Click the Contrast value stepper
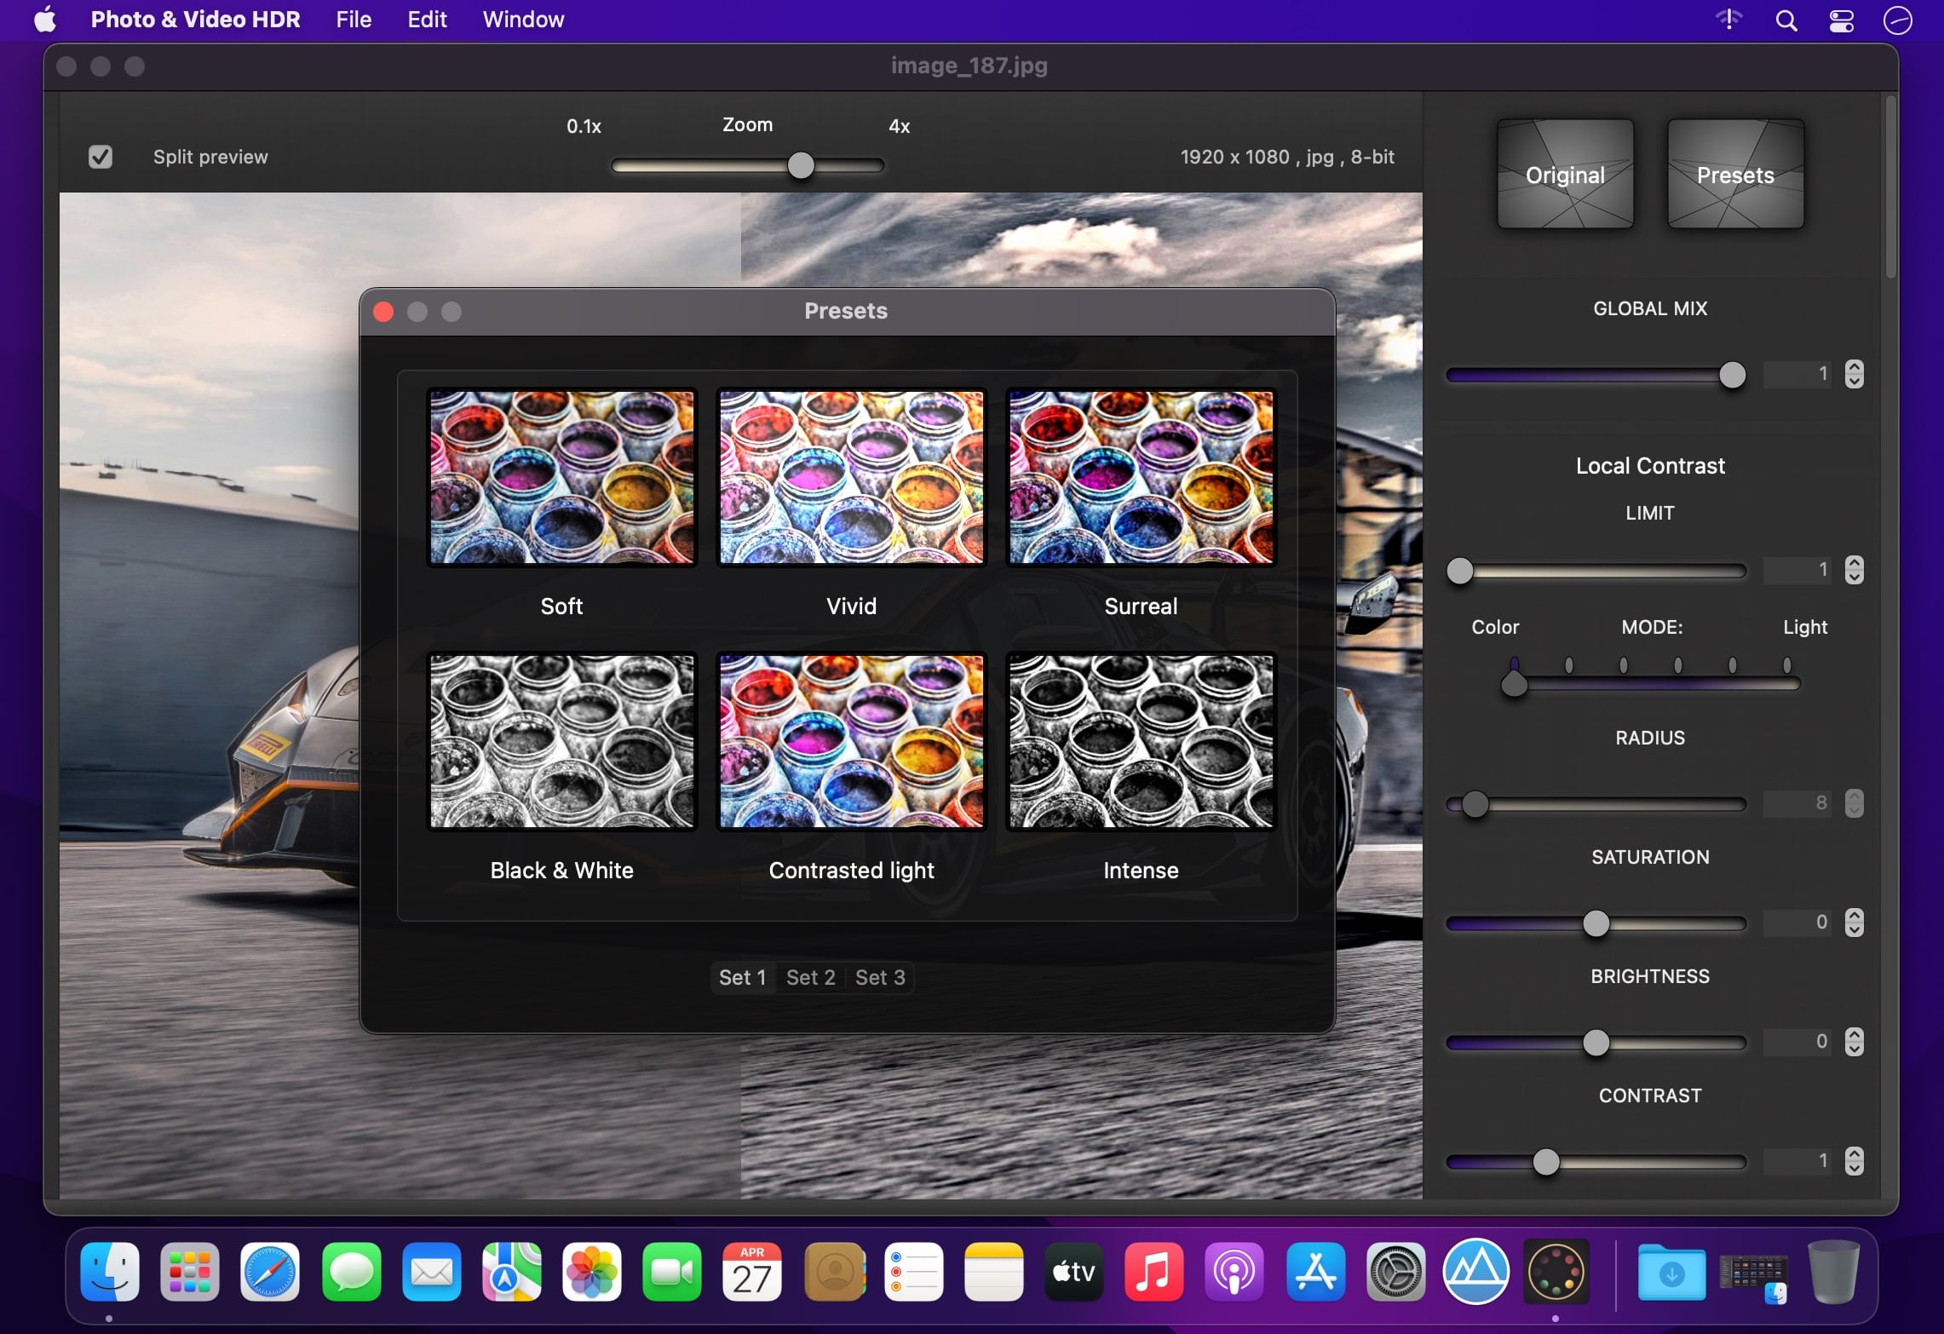Screen dimensions: 1944x1334 (x=1855, y=1161)
